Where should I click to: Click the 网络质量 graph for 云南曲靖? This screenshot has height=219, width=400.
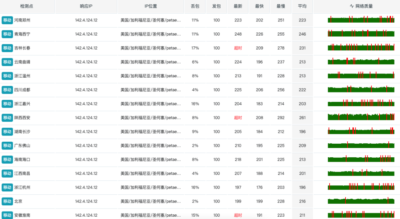(361, 61)
